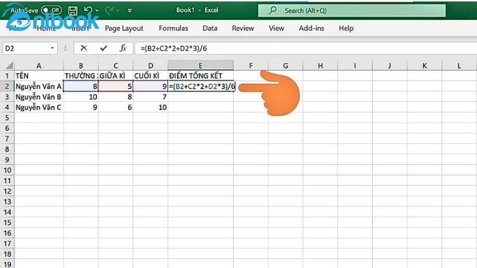Click the Undo arrow icon

pyautogui.click(x=88, y=10)
